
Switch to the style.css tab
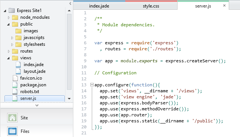coord(151,6)
